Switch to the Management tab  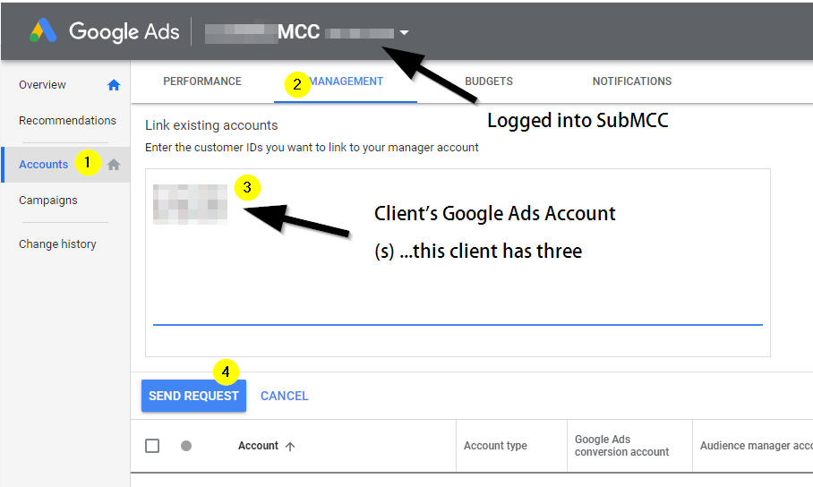pyautogui.click(x=346, y=81)
